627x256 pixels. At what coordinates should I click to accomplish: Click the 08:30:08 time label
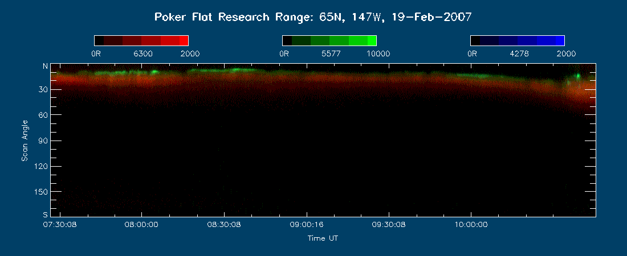pyautogui.click(x=223, y=225)
